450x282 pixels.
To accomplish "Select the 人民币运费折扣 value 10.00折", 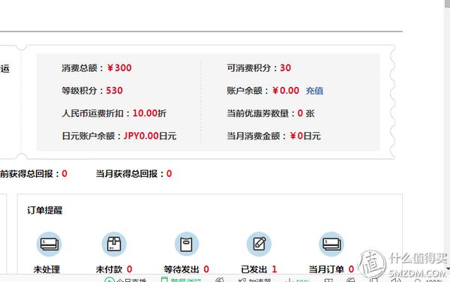I will [149, 113].
